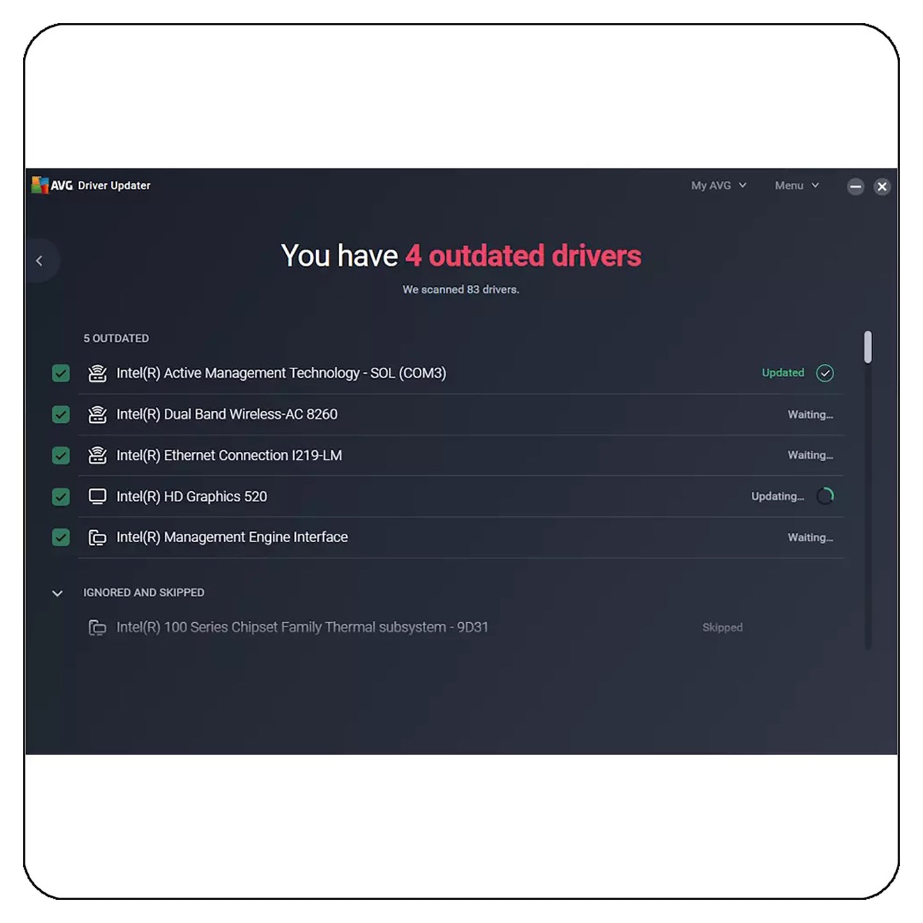Open the My AVG dropdown
923x923 pixels.
coord(718,185)
